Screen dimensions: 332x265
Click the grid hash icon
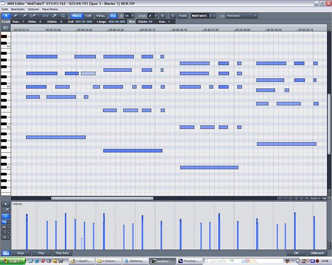pyautogui.click(x=121, y=16)
